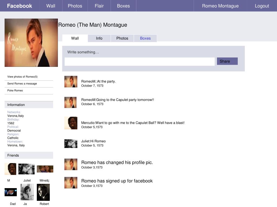Switch to the Info profile tab
277x207 pixels.
pos(99,38)
